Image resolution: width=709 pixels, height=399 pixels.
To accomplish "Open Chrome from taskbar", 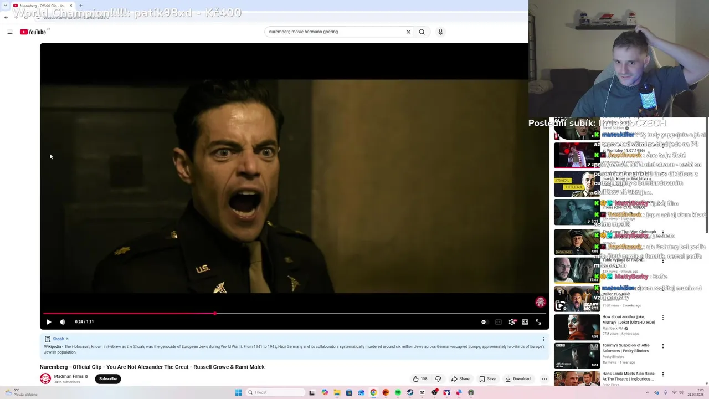I will pyautogui.click(x=373, y=392).
